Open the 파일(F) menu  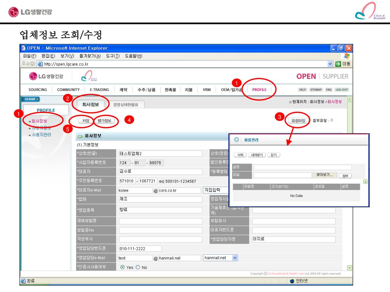tap(30, 56)
